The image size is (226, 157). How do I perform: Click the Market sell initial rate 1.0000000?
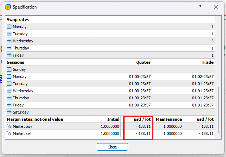110,134
